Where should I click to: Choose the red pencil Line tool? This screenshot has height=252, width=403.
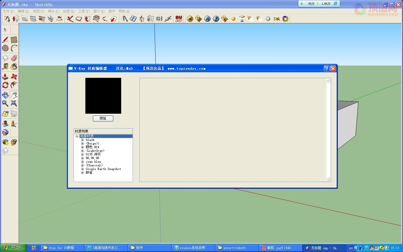coord(5,40)
